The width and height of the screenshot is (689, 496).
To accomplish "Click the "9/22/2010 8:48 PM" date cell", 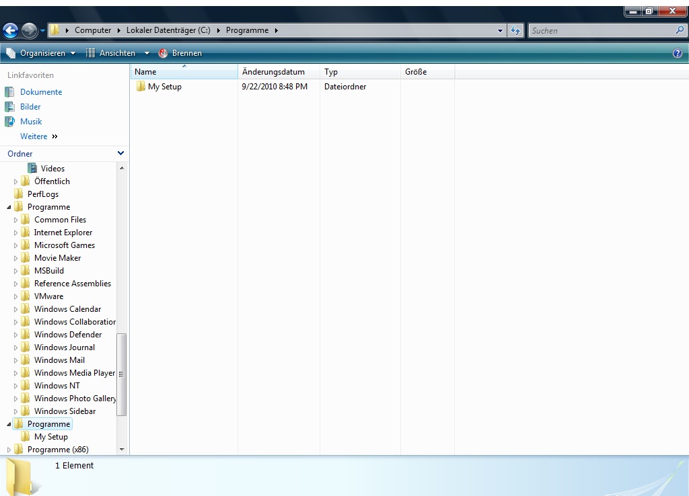I will tap(275, 87).
